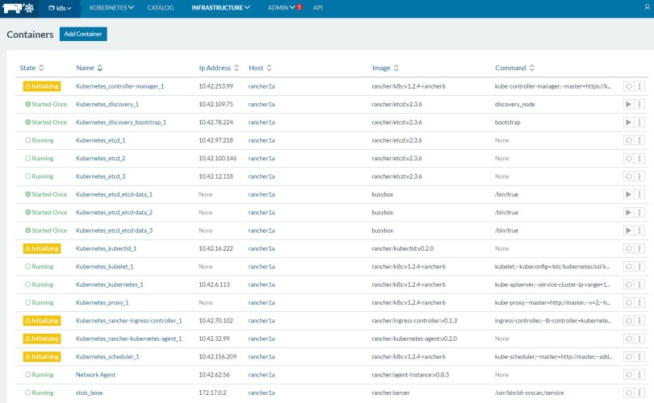Open the Infrastructure menu
This screenshot has width=654, height=403.
tap(220, 7)
